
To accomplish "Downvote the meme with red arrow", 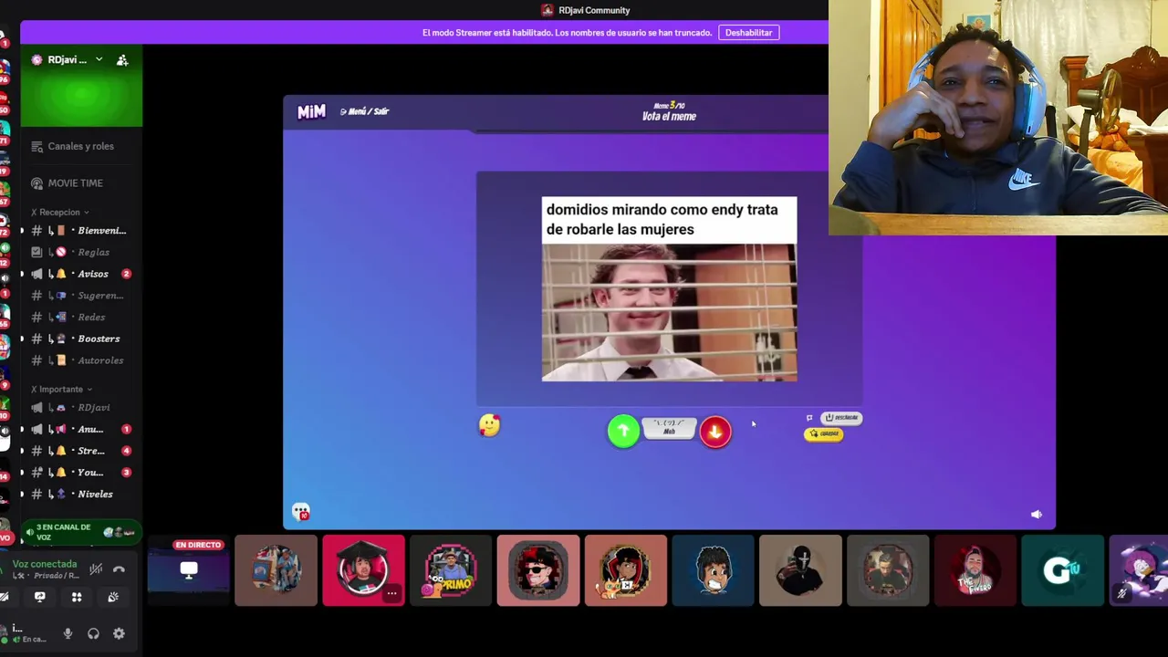I will (x=715, y=431).
